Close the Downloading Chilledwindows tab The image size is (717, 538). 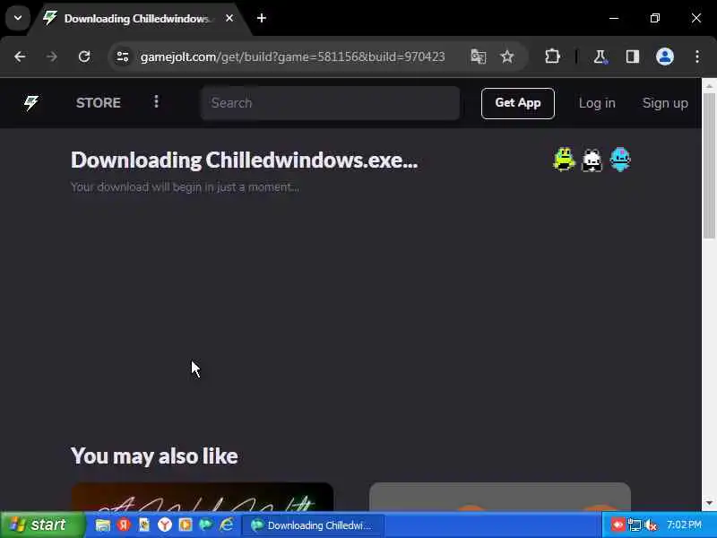click(x=229, y=18)
